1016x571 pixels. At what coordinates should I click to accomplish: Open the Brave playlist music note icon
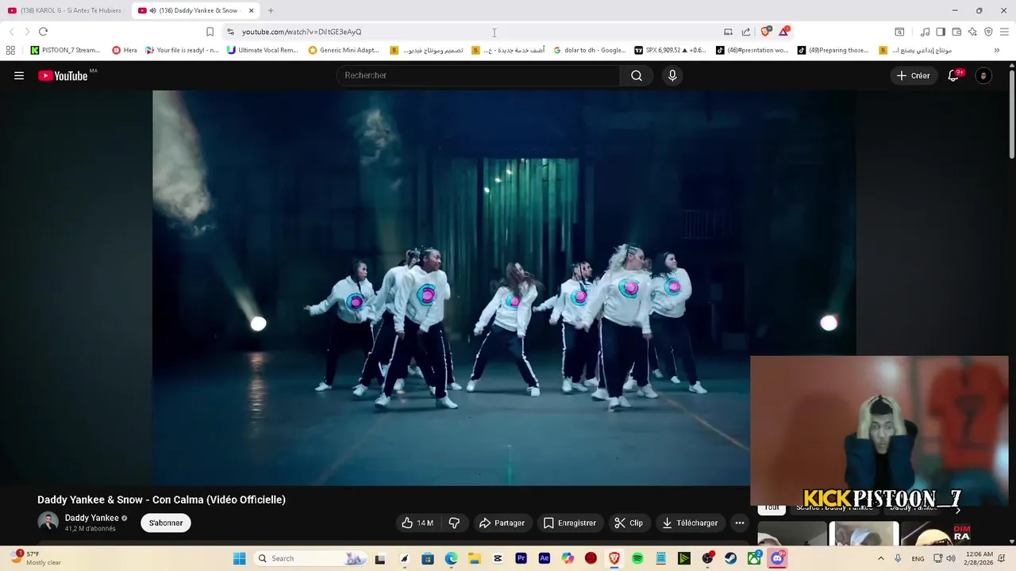coord(925,32)
